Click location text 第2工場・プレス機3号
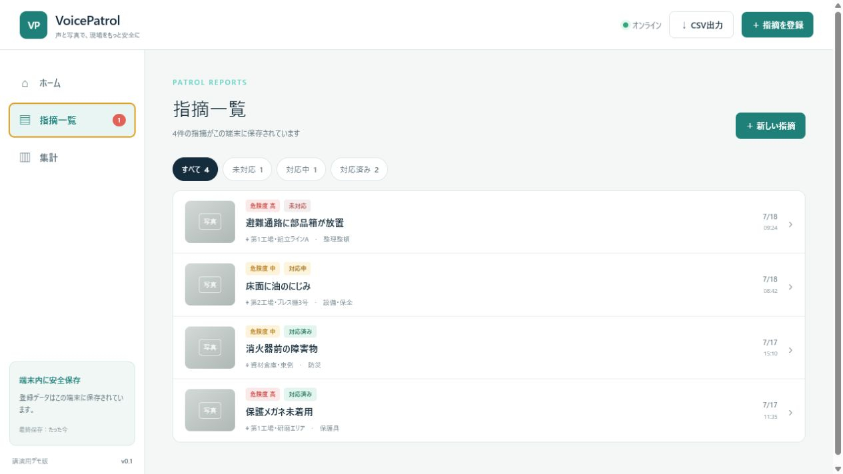843x474 pixels. point(279,302)
